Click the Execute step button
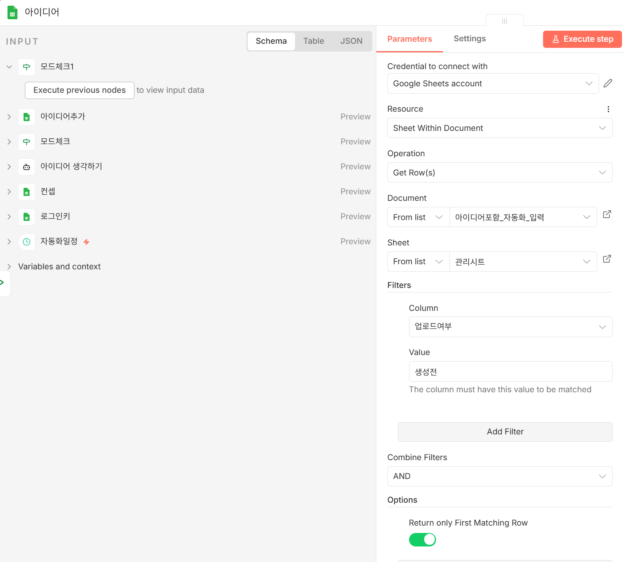Image resolution: width=624 pixels, height=562 pixels. click(x=582, y=39)
